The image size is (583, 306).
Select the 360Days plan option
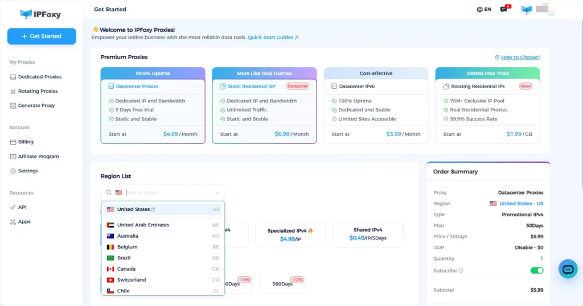click(282, 284)
